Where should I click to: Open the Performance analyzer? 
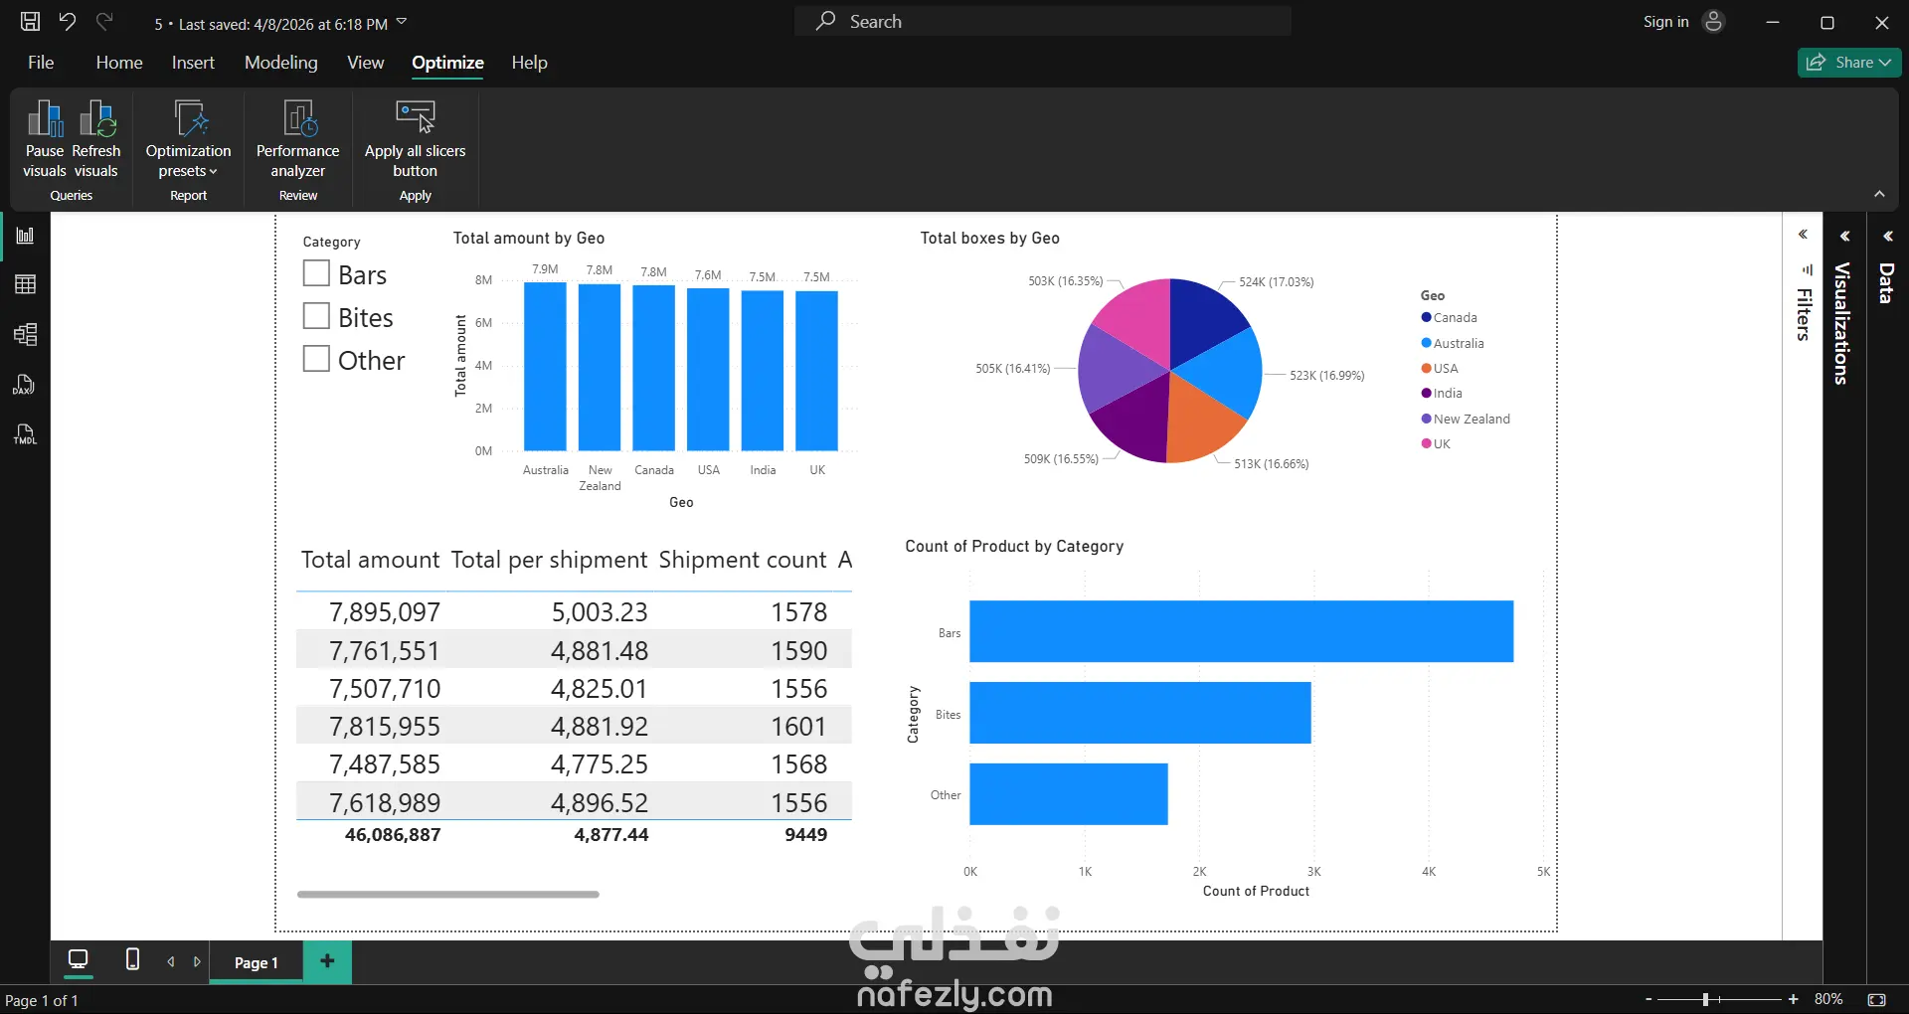(297, 138)
